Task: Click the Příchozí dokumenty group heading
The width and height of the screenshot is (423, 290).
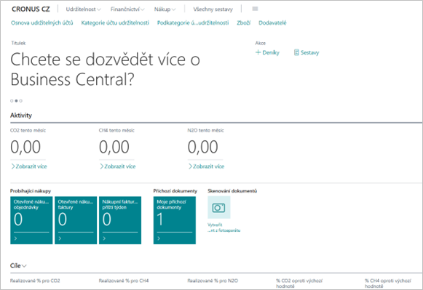Action: (175, 191)
